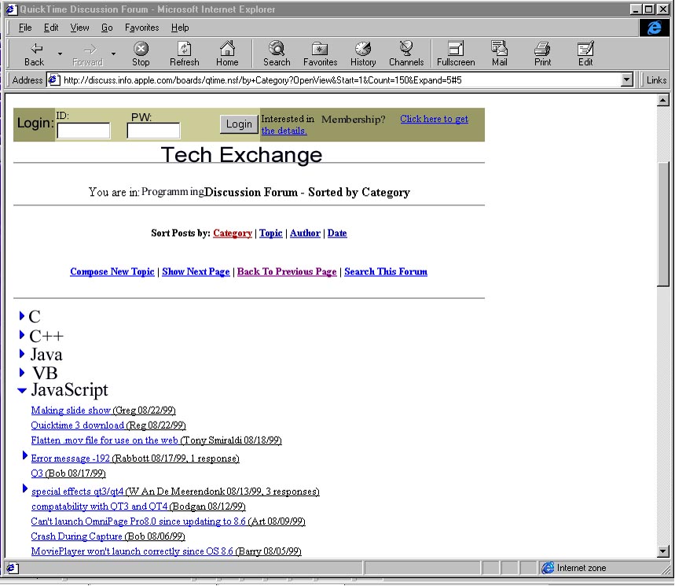Go to the Home page icon
The image size is (675, 586).
[227, 50]
